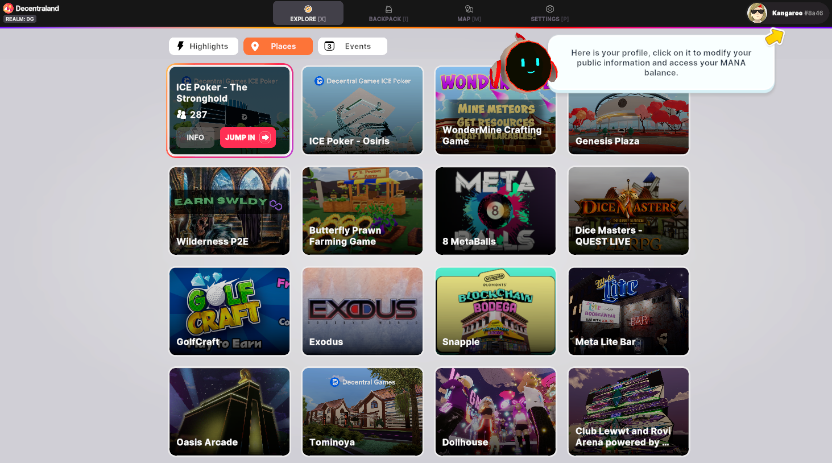
Task: Click the players count icon showing 287
Action: (181, 114)
